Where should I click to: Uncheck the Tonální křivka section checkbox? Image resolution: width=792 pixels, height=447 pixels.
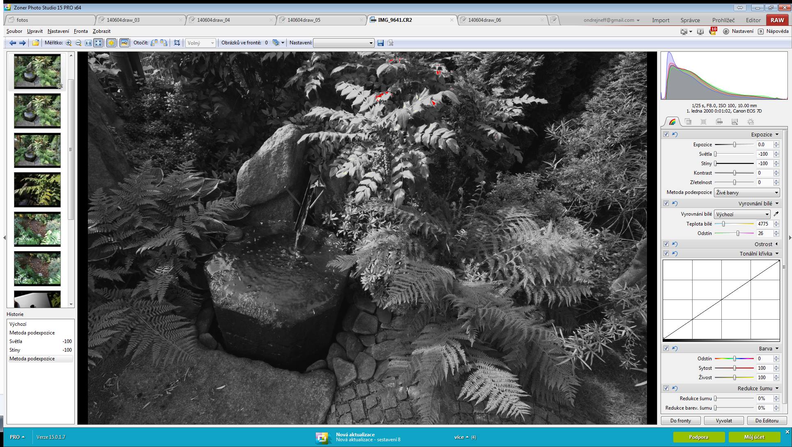tap(666, 253)
